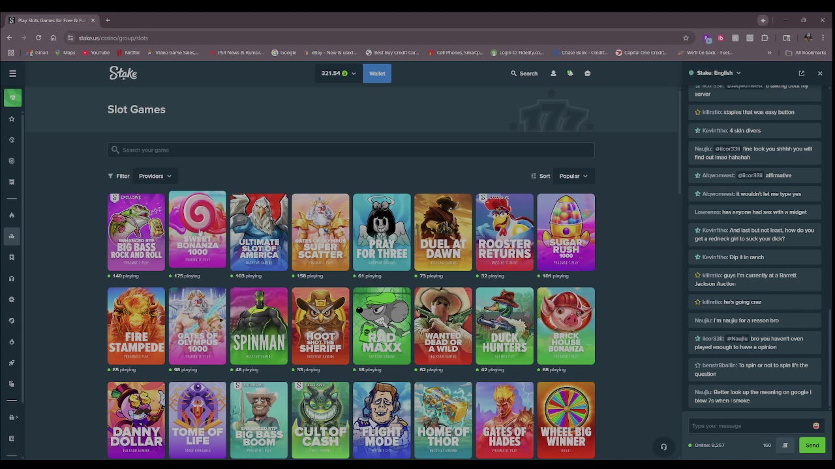
Task: Send the chat message
Action: click(x=812, y=446)
